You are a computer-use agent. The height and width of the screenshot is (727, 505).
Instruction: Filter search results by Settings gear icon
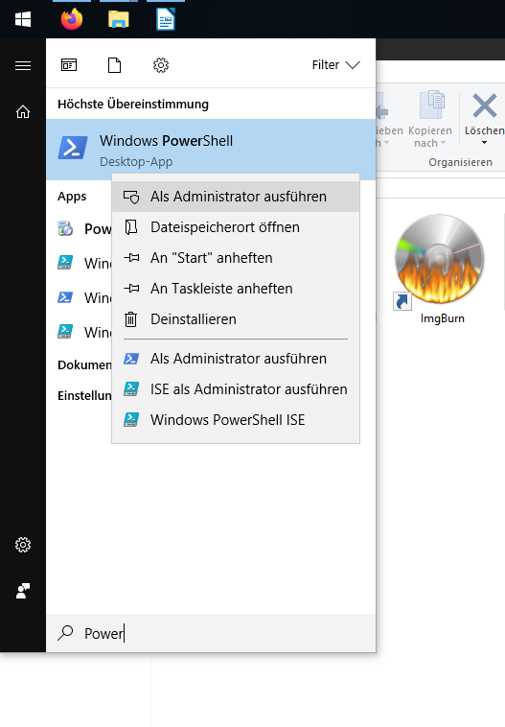[161, 65]
